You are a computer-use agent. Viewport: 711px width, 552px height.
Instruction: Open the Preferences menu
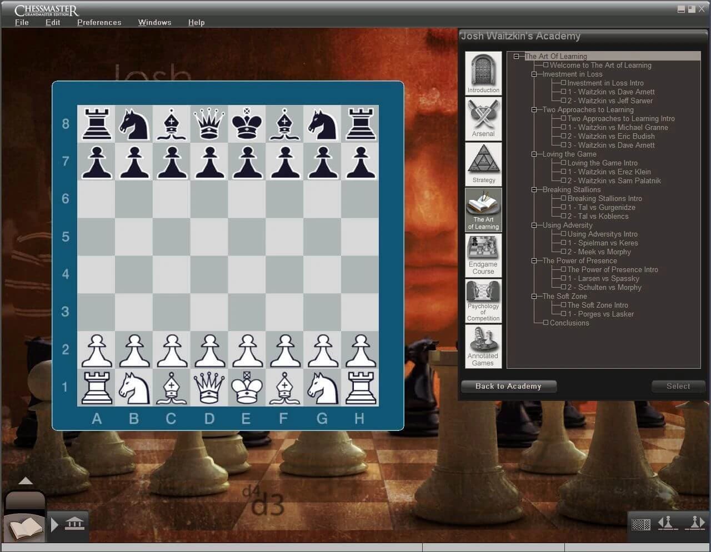[x=99, y=22]
